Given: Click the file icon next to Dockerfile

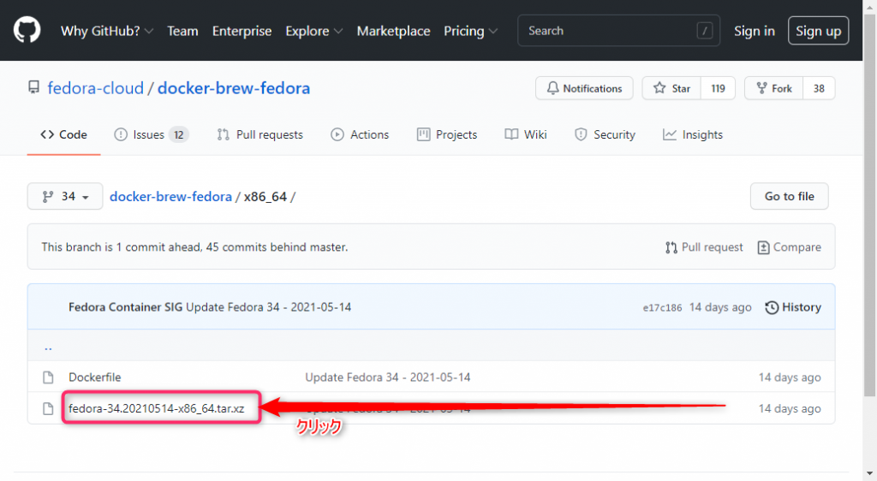Looking at the screenshot, I should (48, 377).
